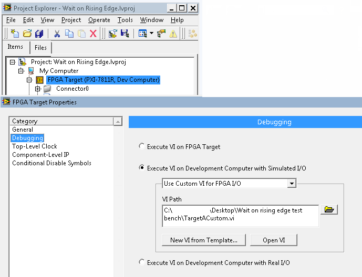Collapse the Project root tree node

[13, 62]
